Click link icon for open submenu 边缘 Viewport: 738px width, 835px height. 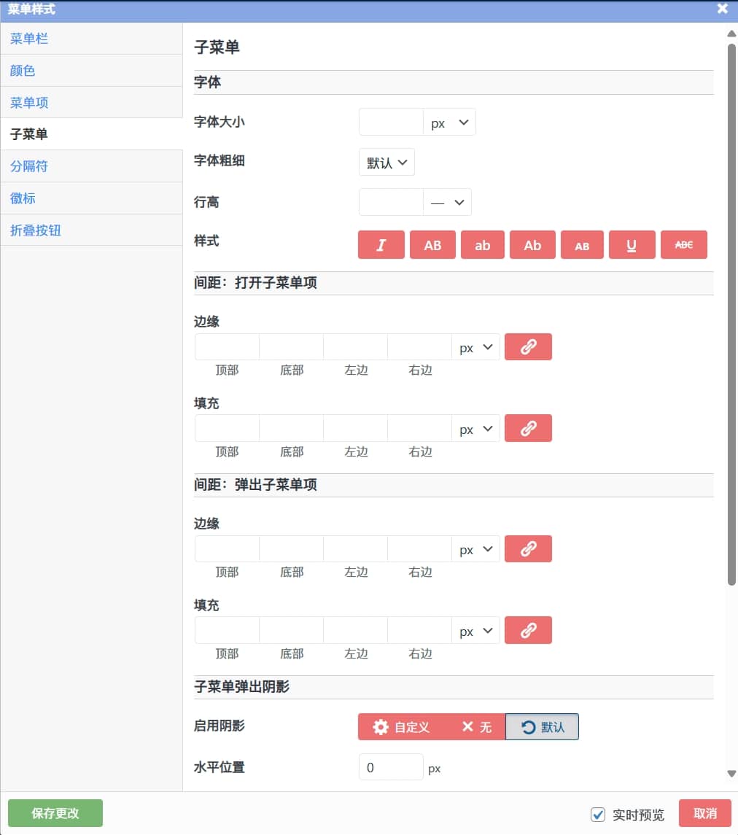pos(528,347)
